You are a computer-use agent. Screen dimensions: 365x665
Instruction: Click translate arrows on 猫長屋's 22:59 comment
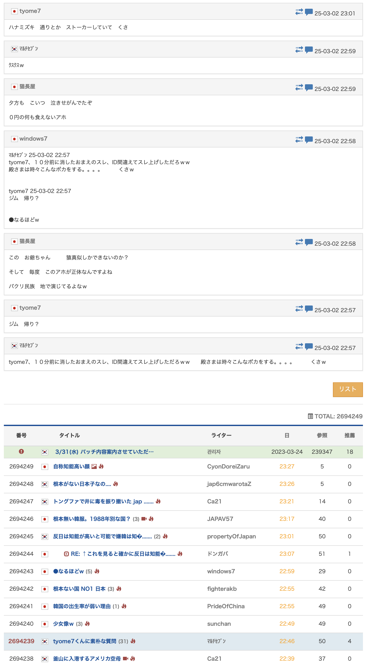click(299, 88)
